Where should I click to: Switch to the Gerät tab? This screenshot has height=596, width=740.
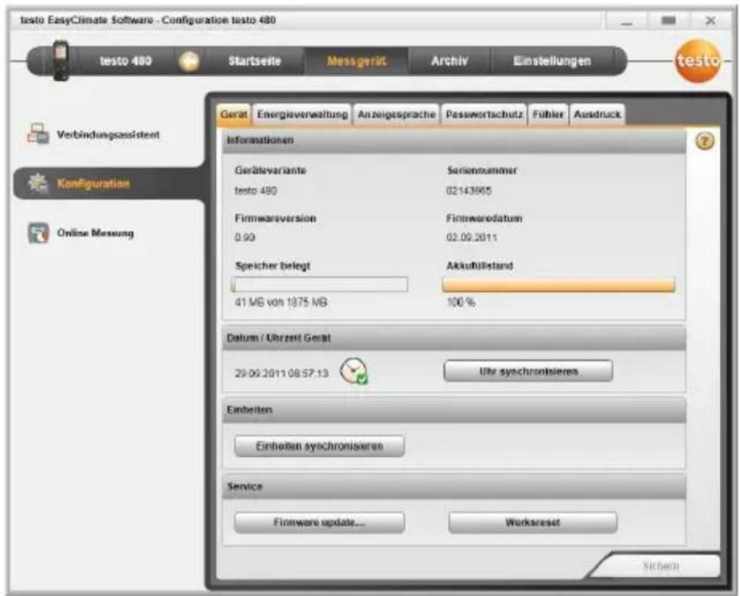pos(233,115)
